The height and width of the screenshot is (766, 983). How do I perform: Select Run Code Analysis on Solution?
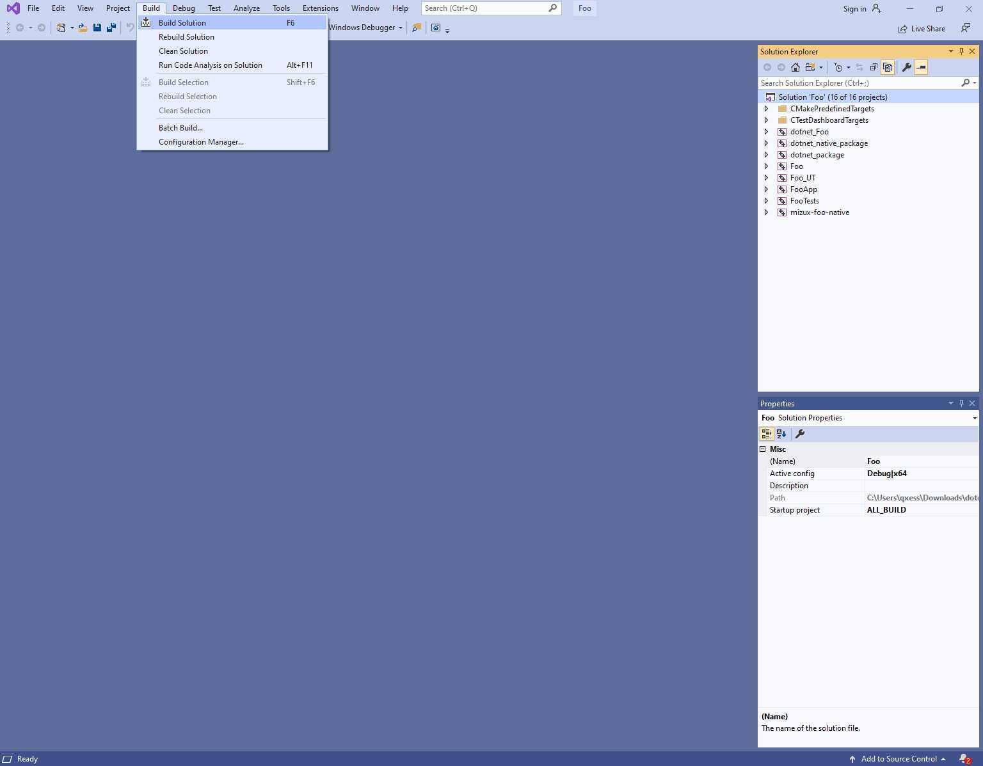click(x=232, y=65)
